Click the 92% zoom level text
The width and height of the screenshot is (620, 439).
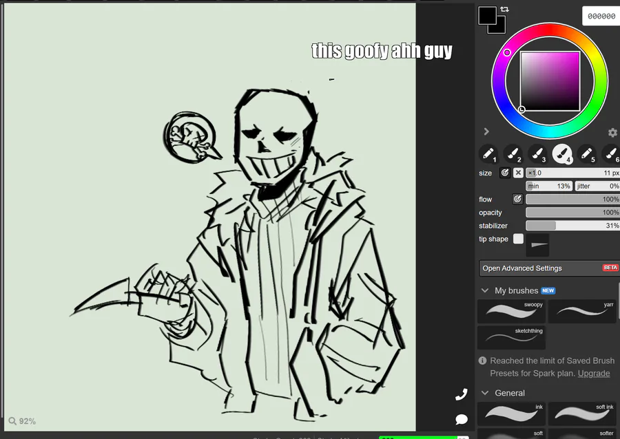coord(28,421)
